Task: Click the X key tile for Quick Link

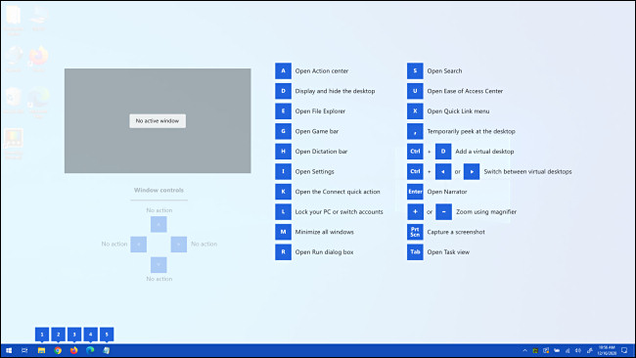Action: (x=415, y=112)
